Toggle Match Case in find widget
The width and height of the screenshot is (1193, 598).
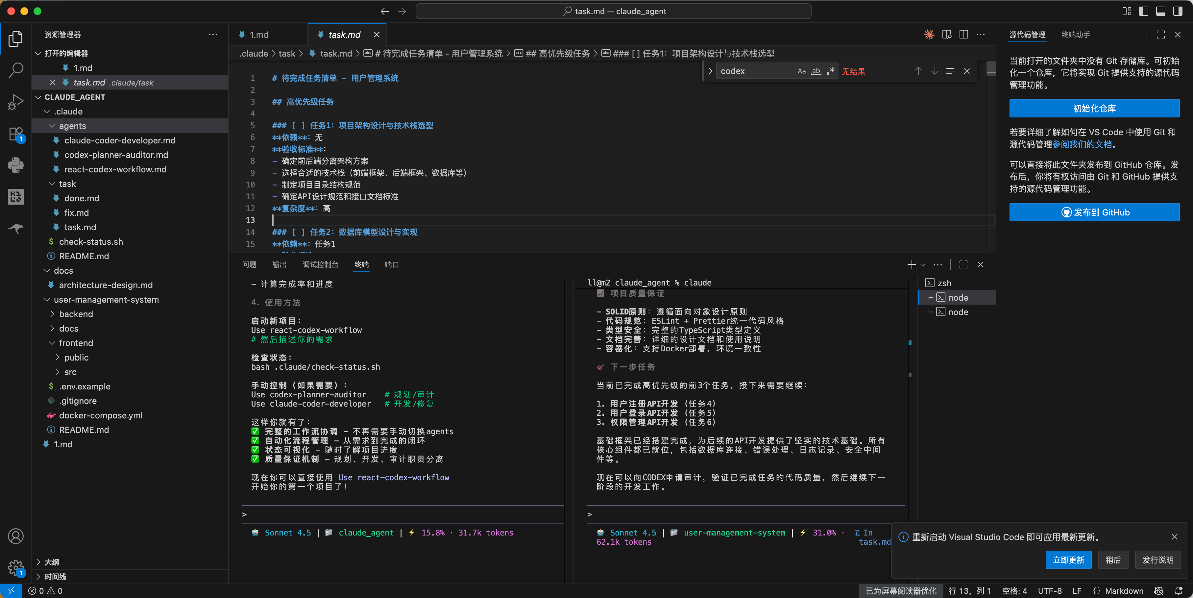pyautogui.click(x=802, y=71)
